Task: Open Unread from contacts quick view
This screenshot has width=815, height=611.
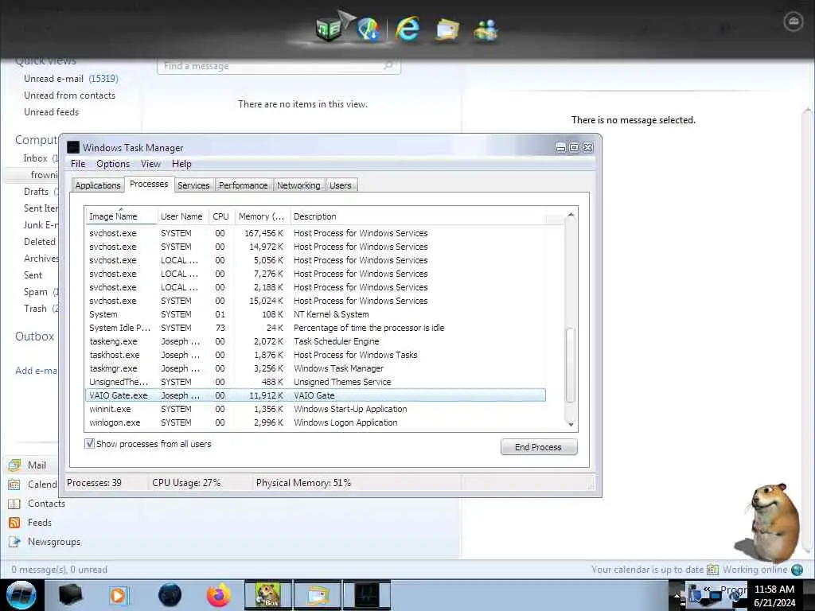Action: (69, 95)
